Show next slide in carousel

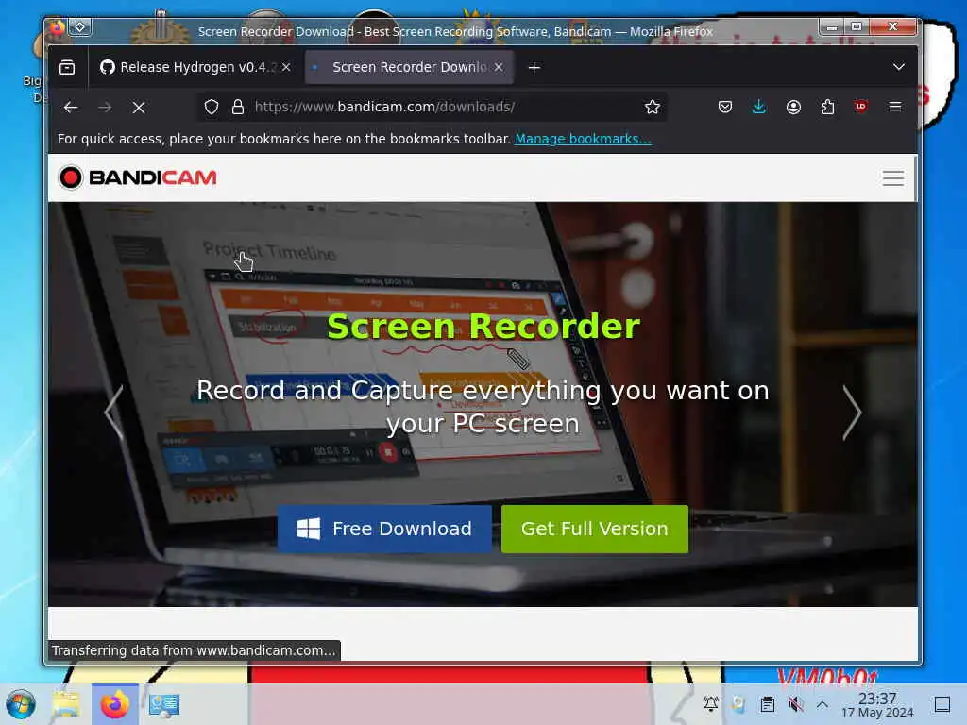tap(852, 412)
